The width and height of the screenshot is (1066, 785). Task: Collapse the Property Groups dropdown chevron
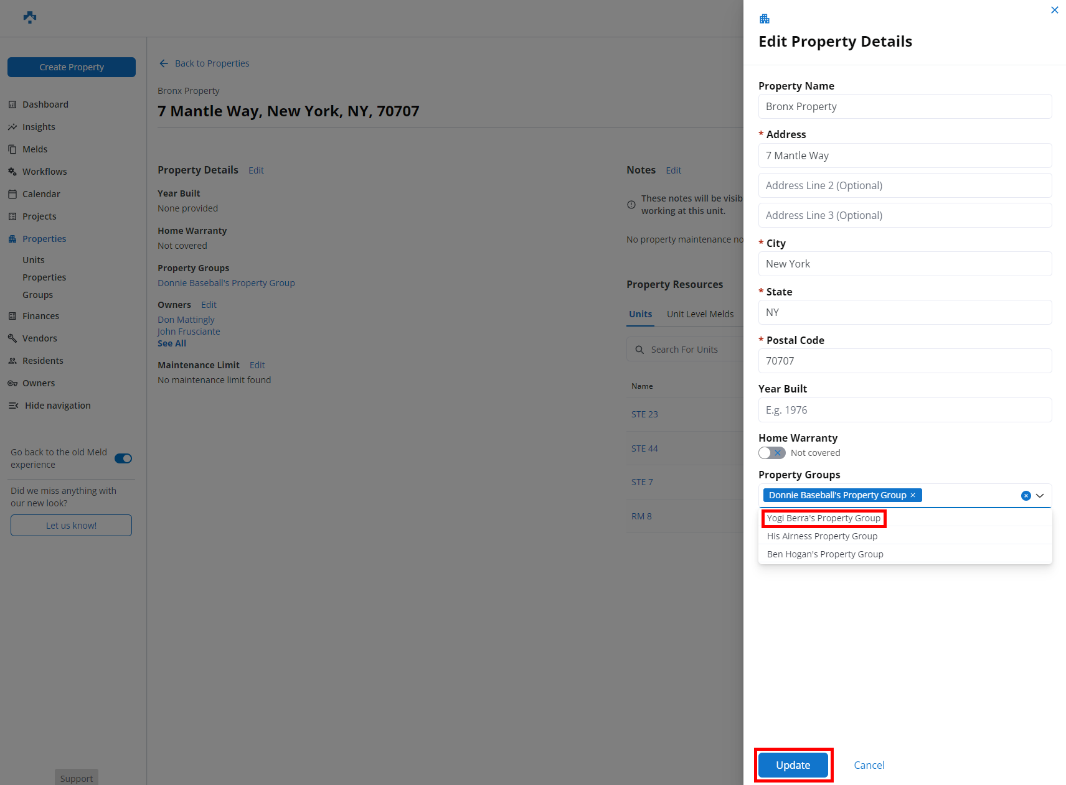1040,496
